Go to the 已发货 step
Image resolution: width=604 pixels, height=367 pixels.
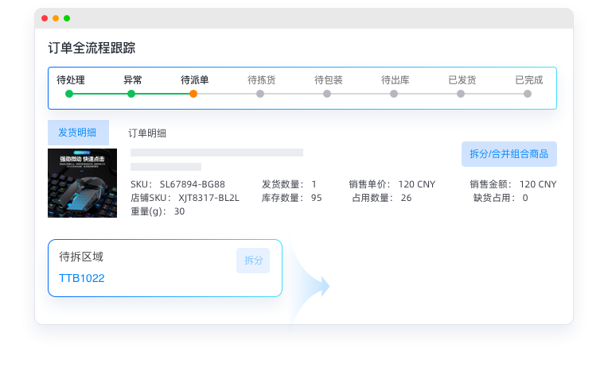(461, 94)
